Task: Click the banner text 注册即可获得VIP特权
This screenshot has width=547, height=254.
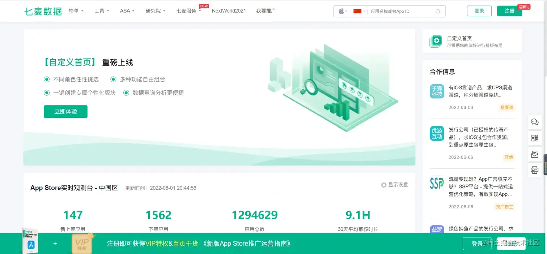Action: tap(137, 244)
